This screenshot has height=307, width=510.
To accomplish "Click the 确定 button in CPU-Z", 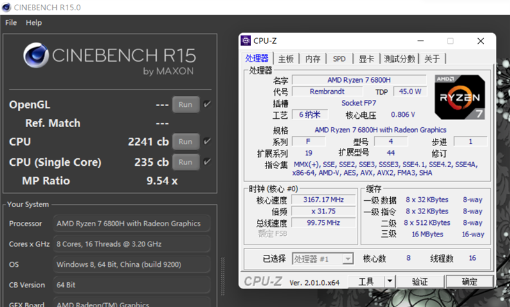I will [x=469, y=282].
